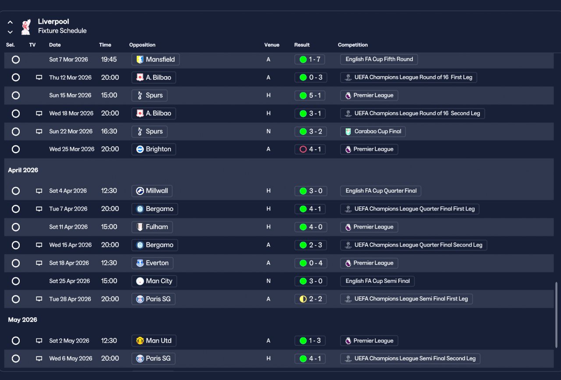Viewport: 561px width, 380px height.
Task: Click the Everton club badge
Action: pyautogui.click(x=140, y=263)
